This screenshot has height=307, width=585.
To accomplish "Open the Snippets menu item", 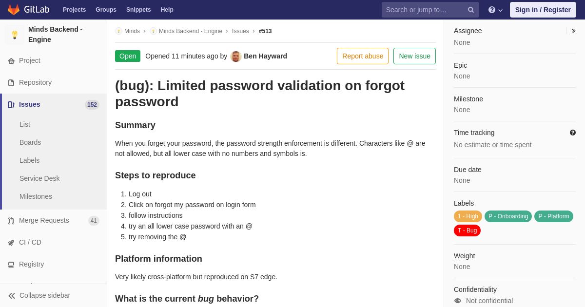I will point(138,10).
